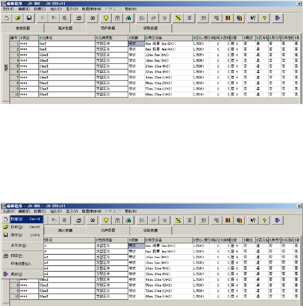Image resolution: width=303 pixels, height=306 pixels.
Task: Sort by 跳过 column header in upper window
Action: point(249,38)
